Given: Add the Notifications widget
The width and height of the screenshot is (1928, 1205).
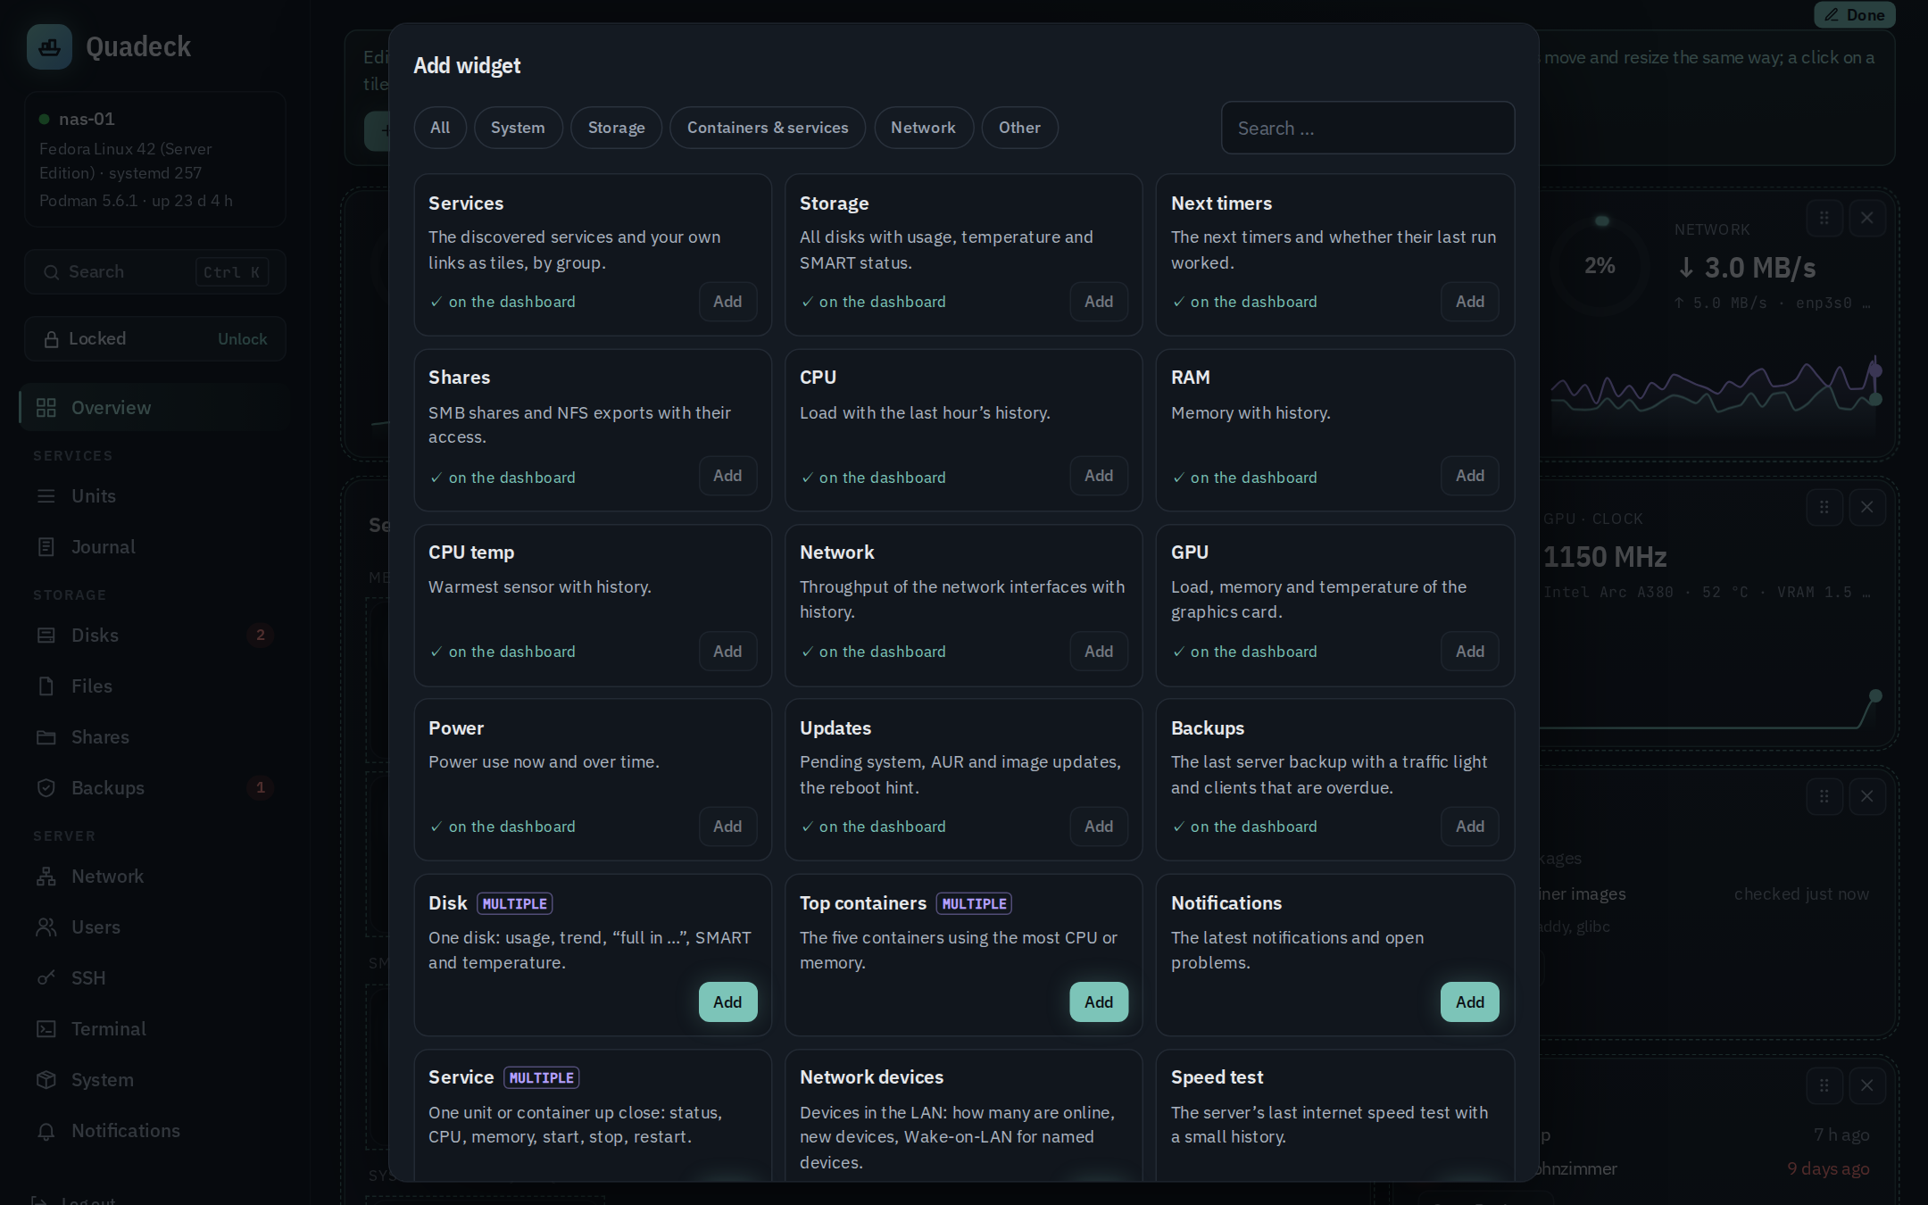Looking at the screenshot, I should click(1469, 1001).
